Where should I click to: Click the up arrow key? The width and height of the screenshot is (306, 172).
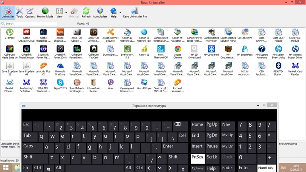pyautogui.click(x=160, y=158)
